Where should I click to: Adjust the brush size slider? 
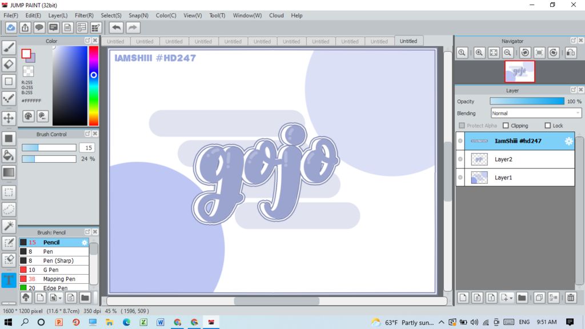click(49, 148)
